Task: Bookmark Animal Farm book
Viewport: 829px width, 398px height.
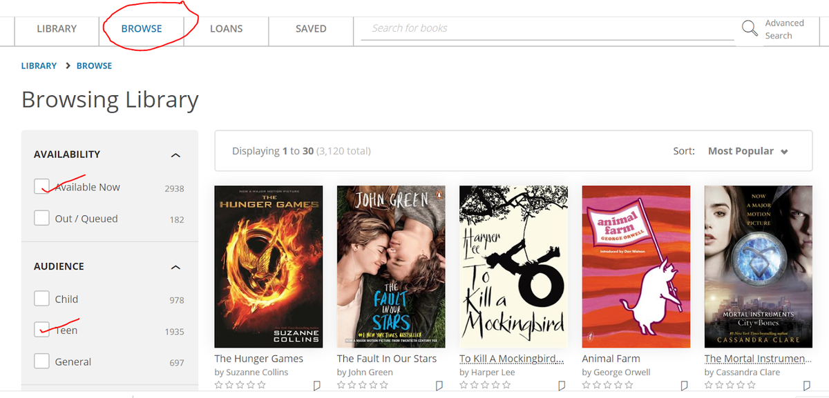Action: click(x=684, y=386)
